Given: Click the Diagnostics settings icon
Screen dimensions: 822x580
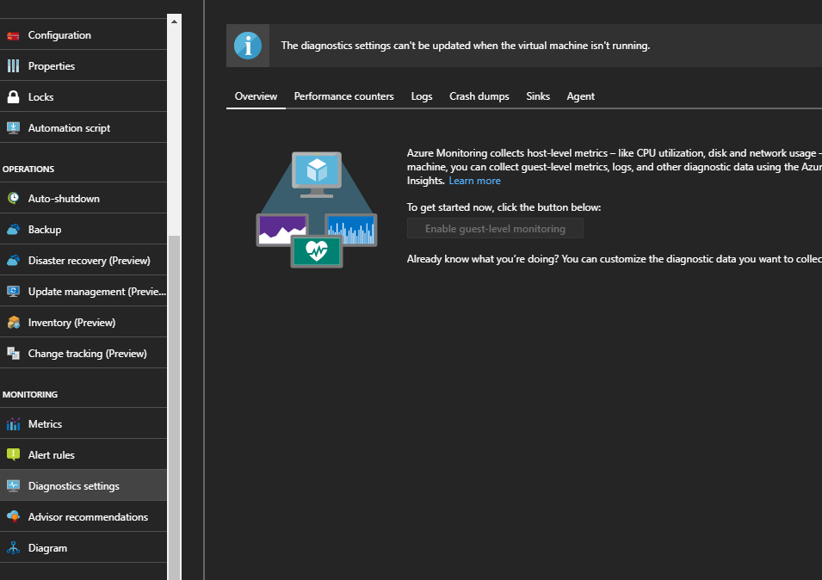Looking at the screenshot, I should [x=13, y=485].
